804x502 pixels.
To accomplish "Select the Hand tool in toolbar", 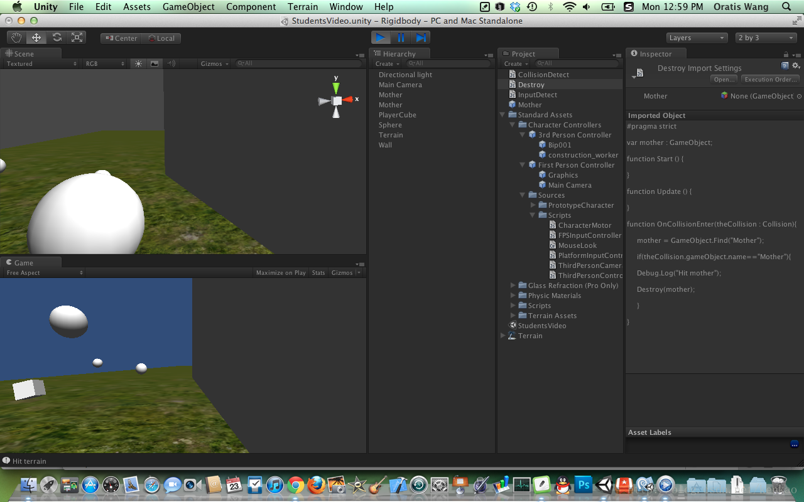I will 16,38.
